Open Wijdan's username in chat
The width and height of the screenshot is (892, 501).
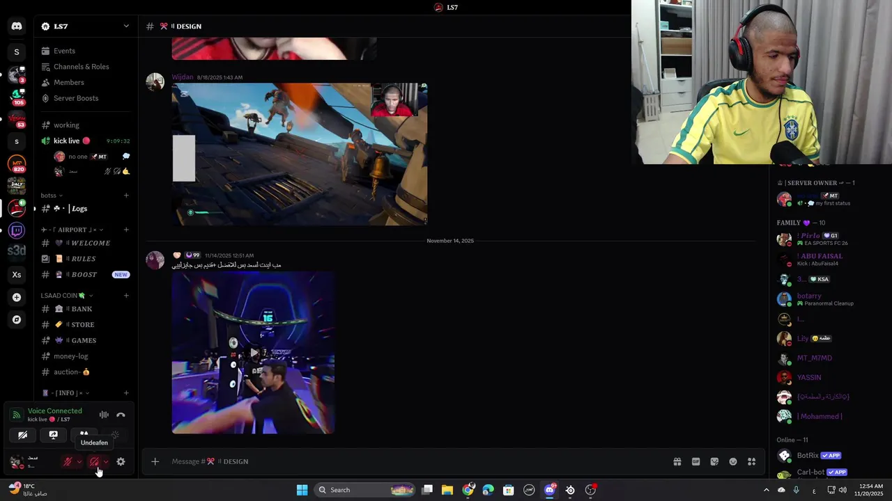[183, 77]
